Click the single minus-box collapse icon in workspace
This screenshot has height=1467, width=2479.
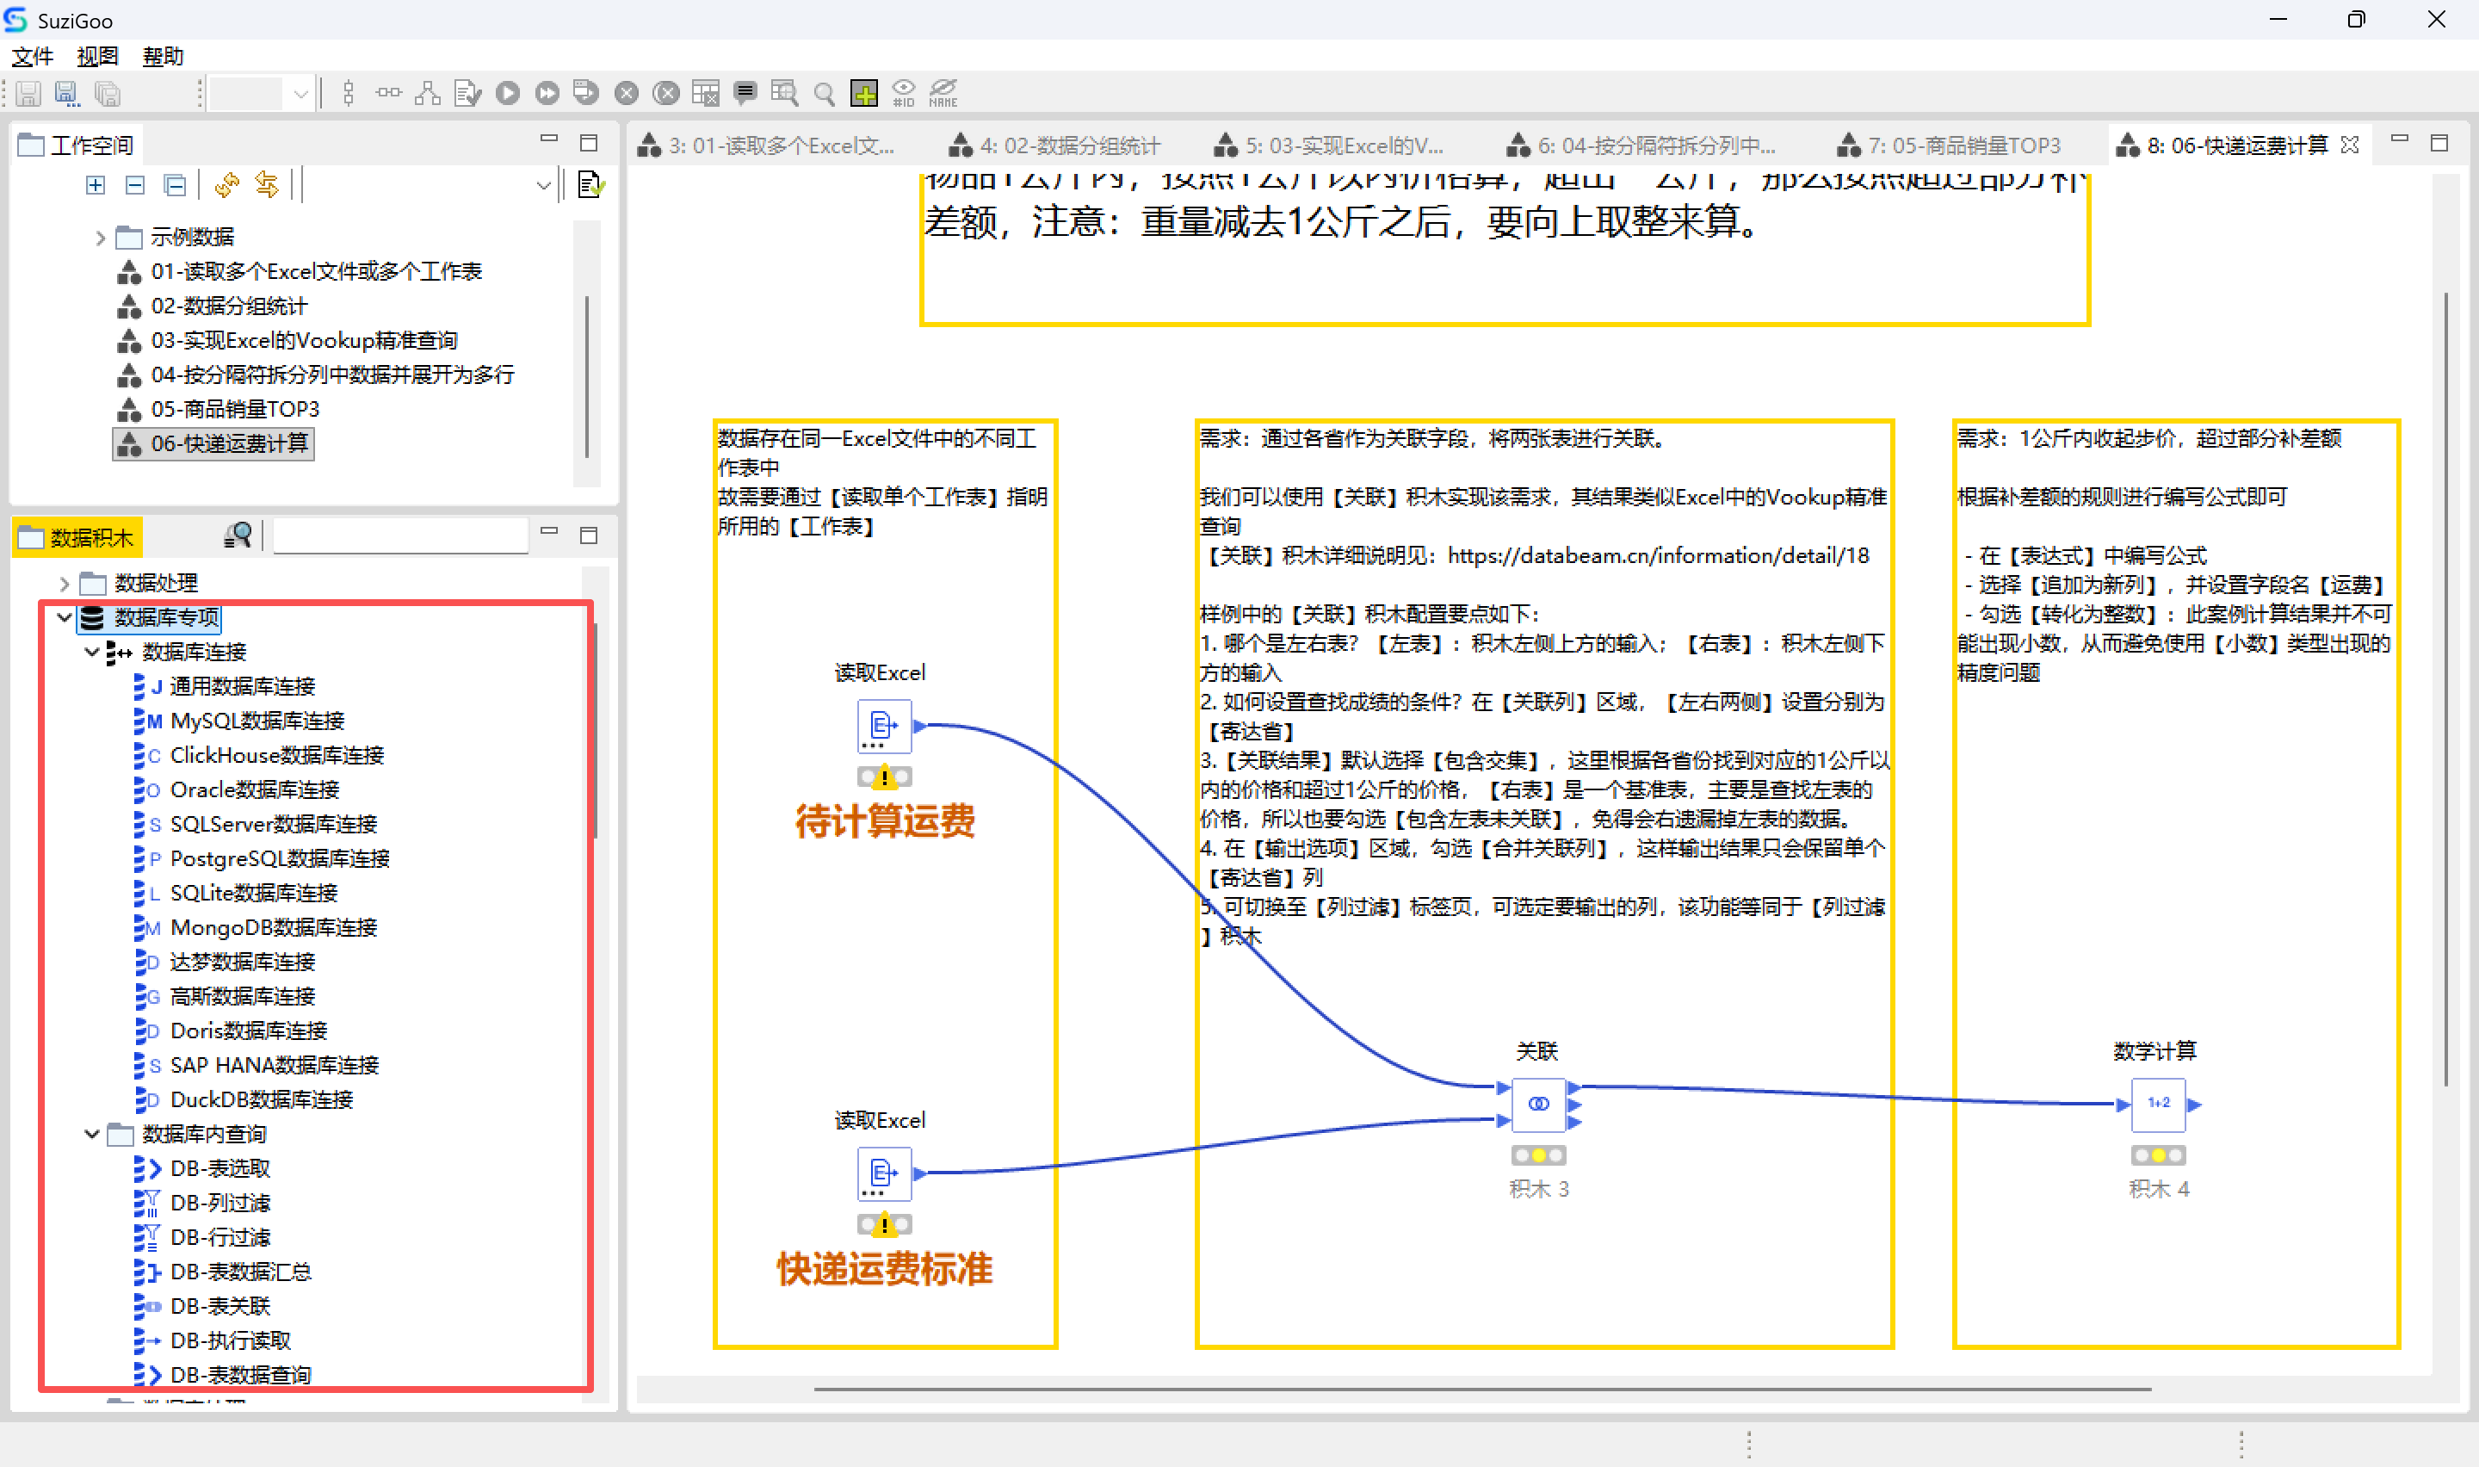pos(135,185)
